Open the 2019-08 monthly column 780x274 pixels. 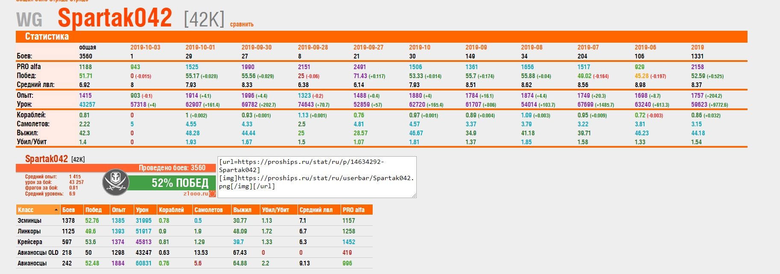[532, 47]
